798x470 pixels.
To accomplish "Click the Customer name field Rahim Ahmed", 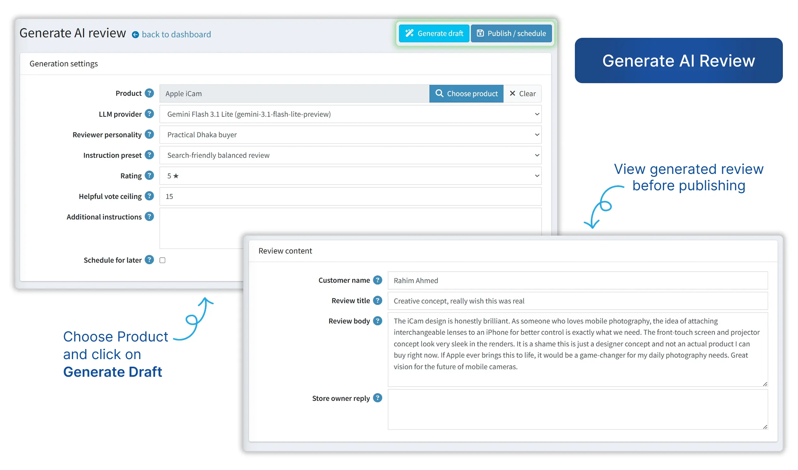I will pos(577,280).
